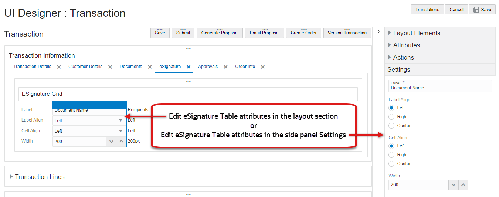Click the Cancel button
The image size is (499, 197).
click(456, 10)
